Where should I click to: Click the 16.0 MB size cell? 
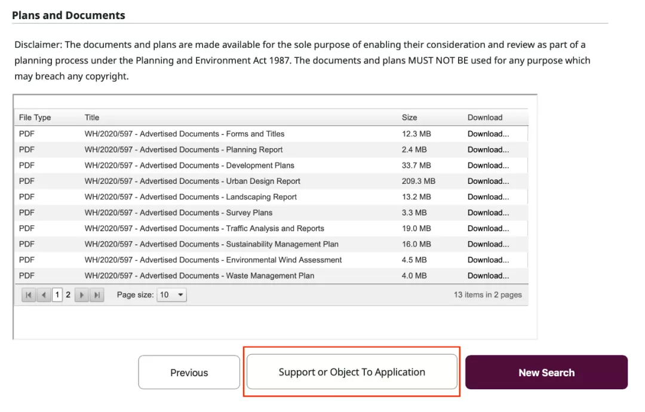pos(416,244)
